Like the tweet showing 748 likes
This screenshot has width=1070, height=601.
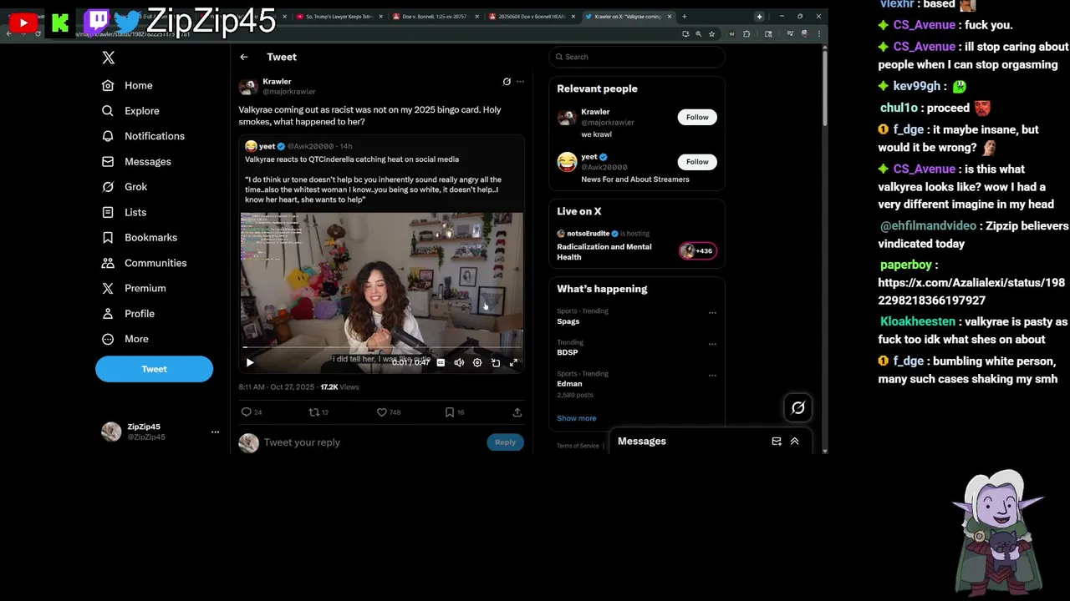pos(389,412)
